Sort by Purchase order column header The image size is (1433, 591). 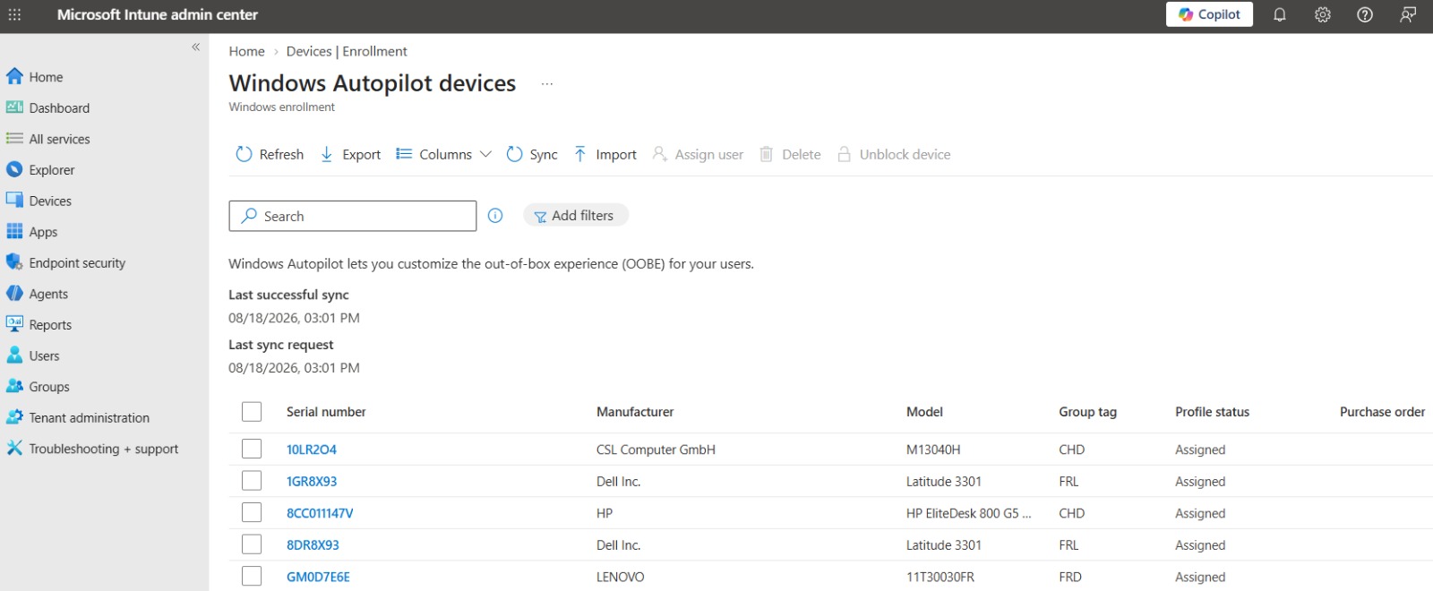coord(1382,412)
